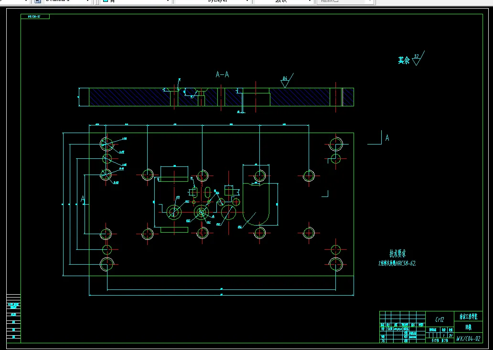
Task: Select the bottom-right corner hole of the plate
Action: click(x=336, y=264)
